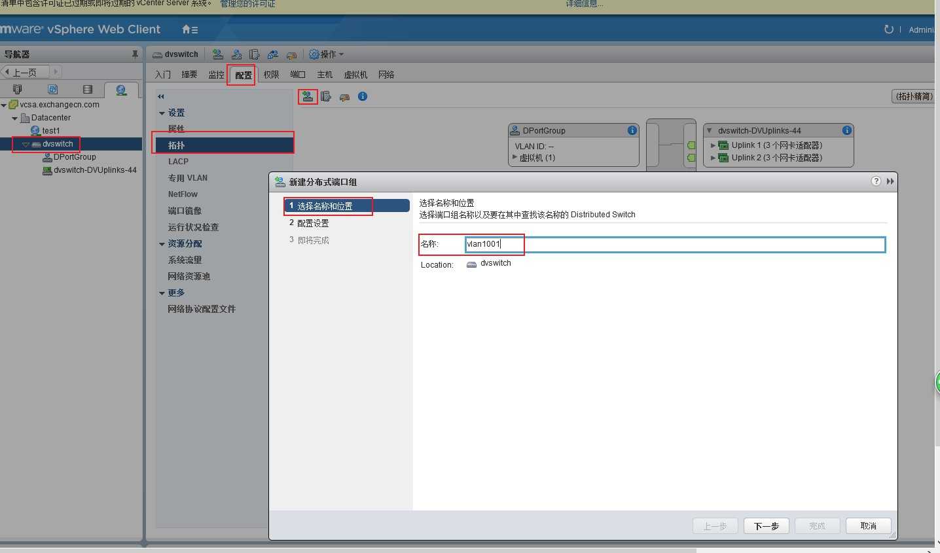Collapse the 更多 section
The image size is (940, 553).
point(162,293)
